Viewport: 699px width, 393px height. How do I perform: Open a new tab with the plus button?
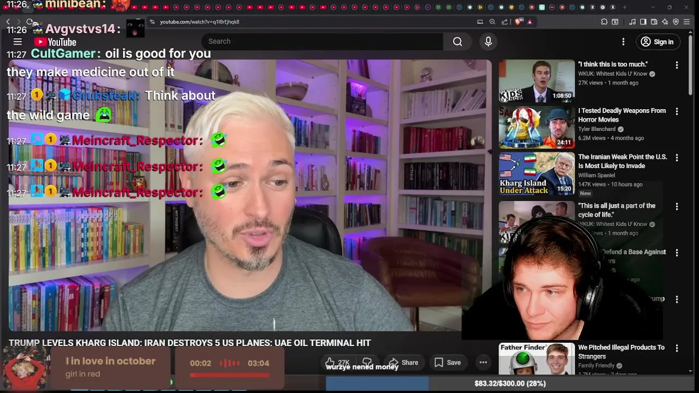click(624, 7)
